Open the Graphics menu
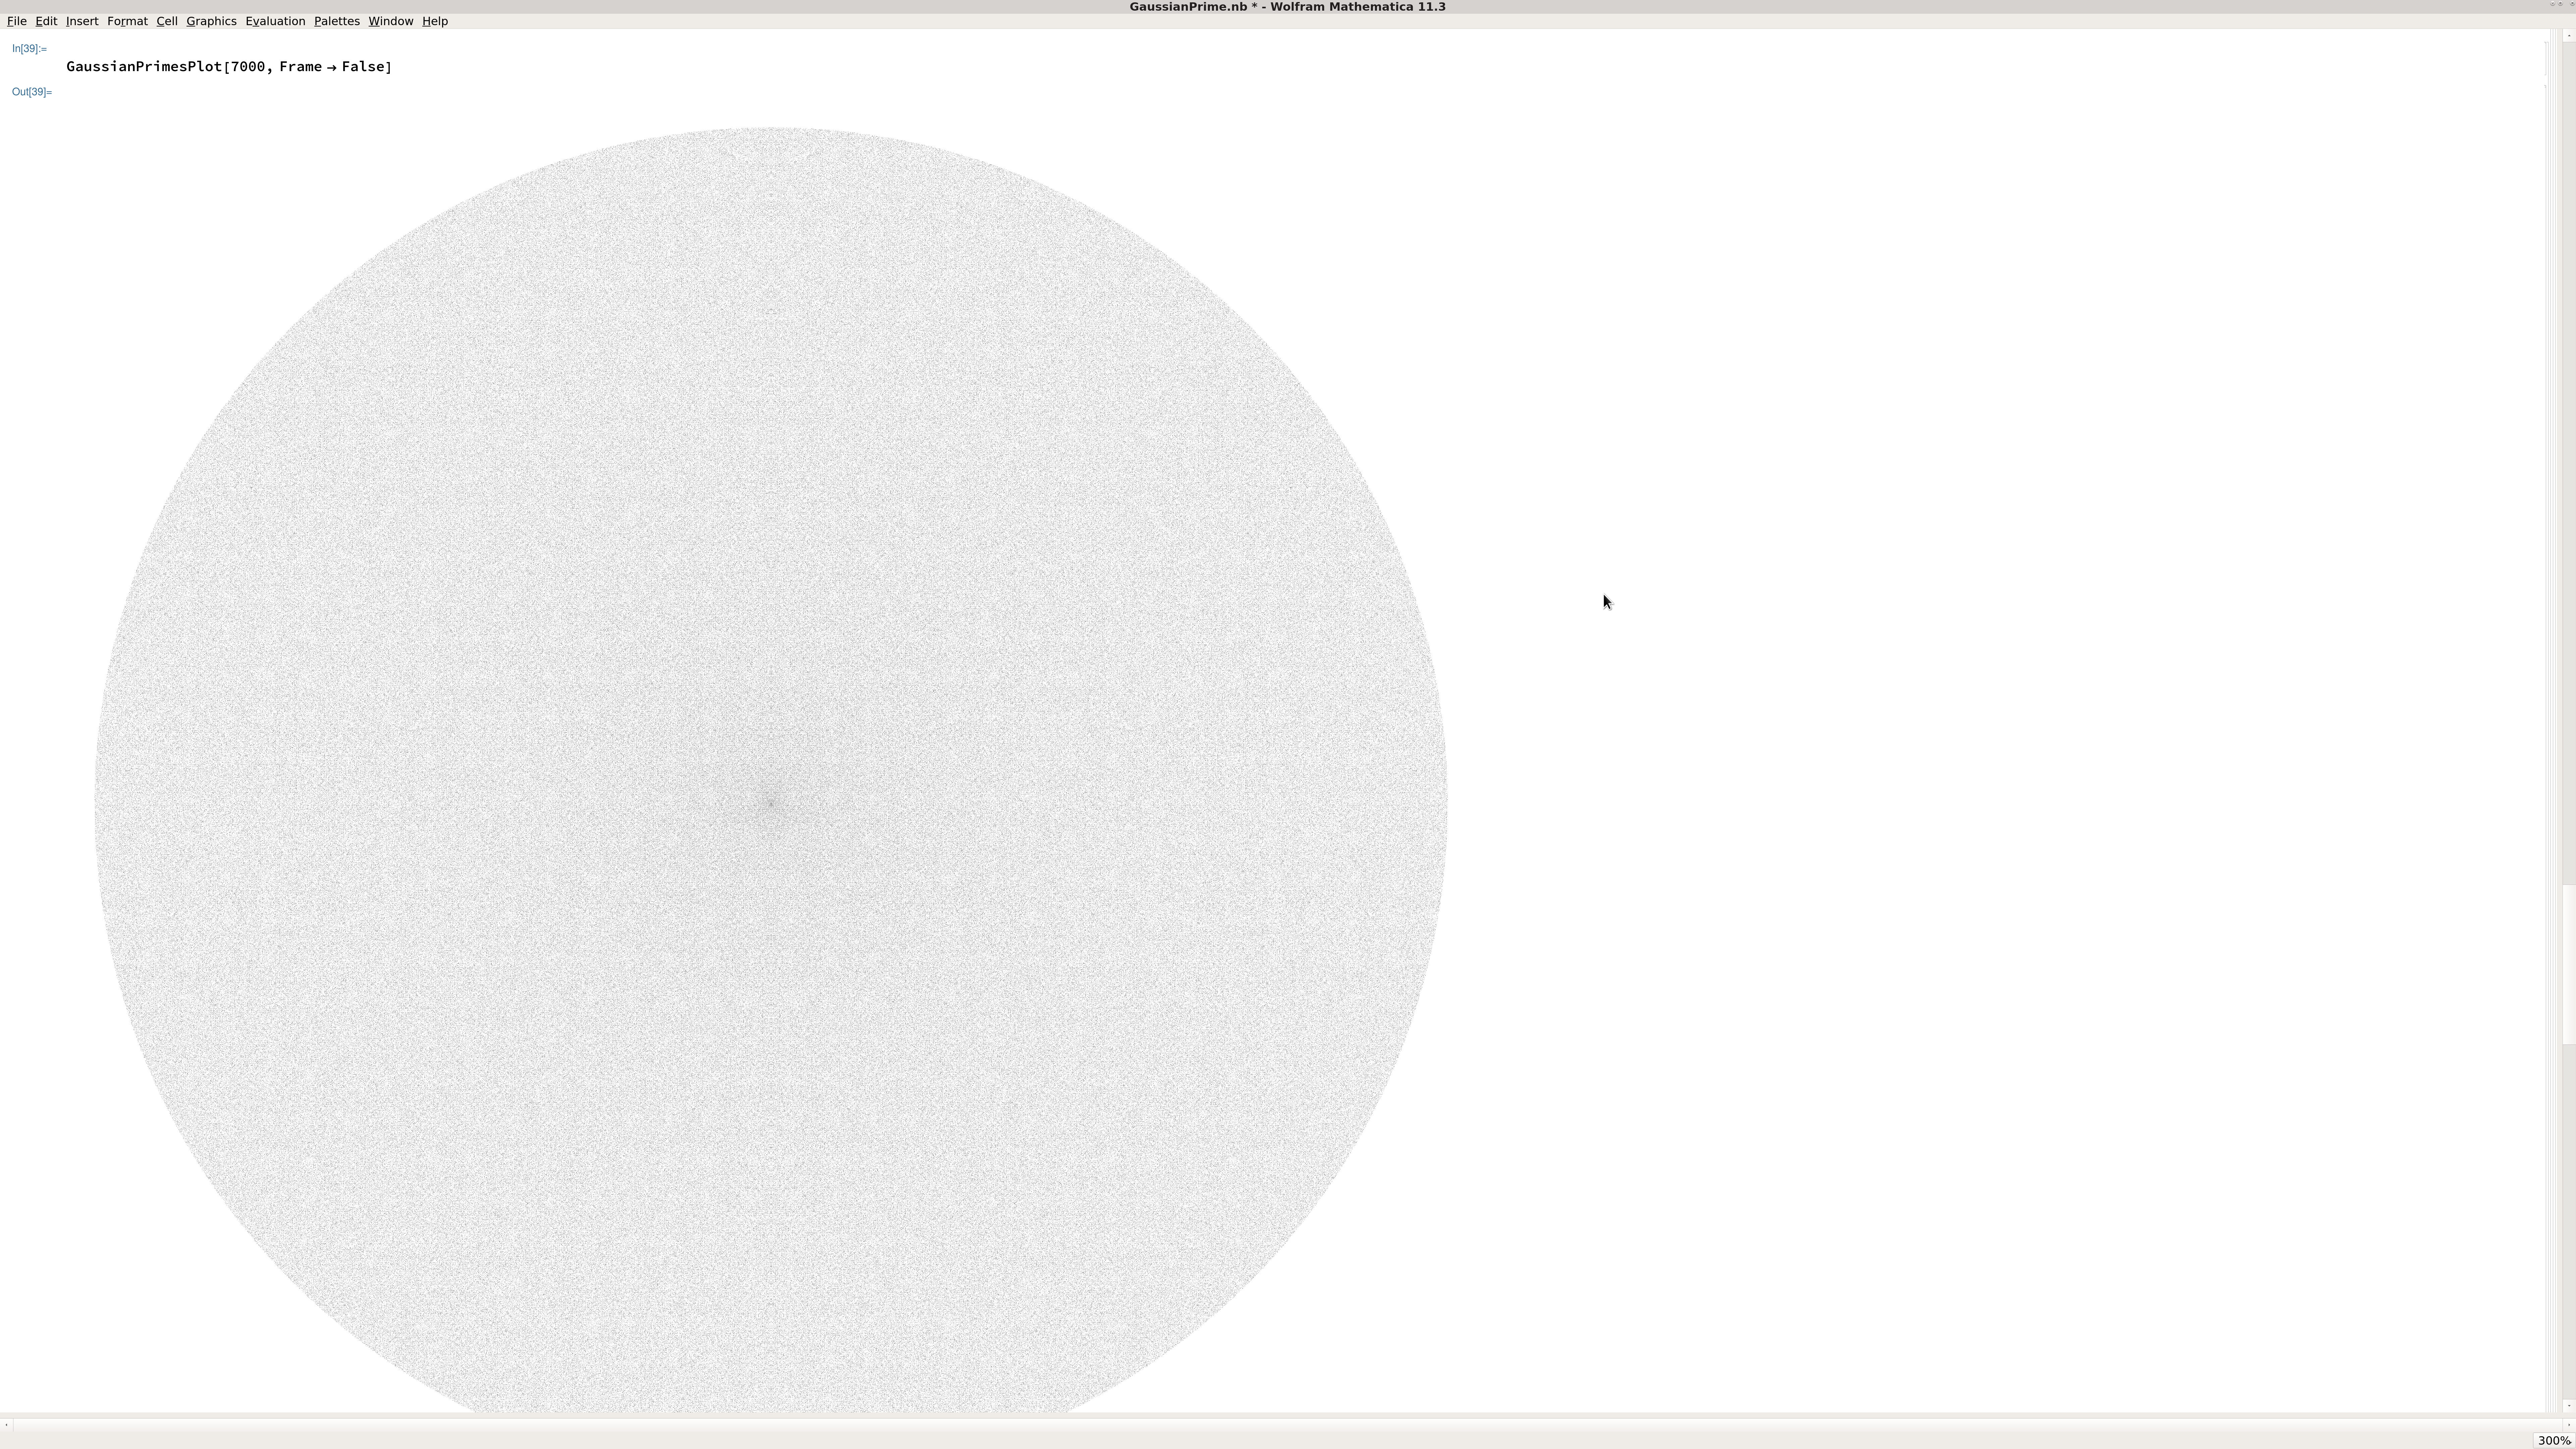The width and height of the screenshot is (2576, 1449). [211, 21]
